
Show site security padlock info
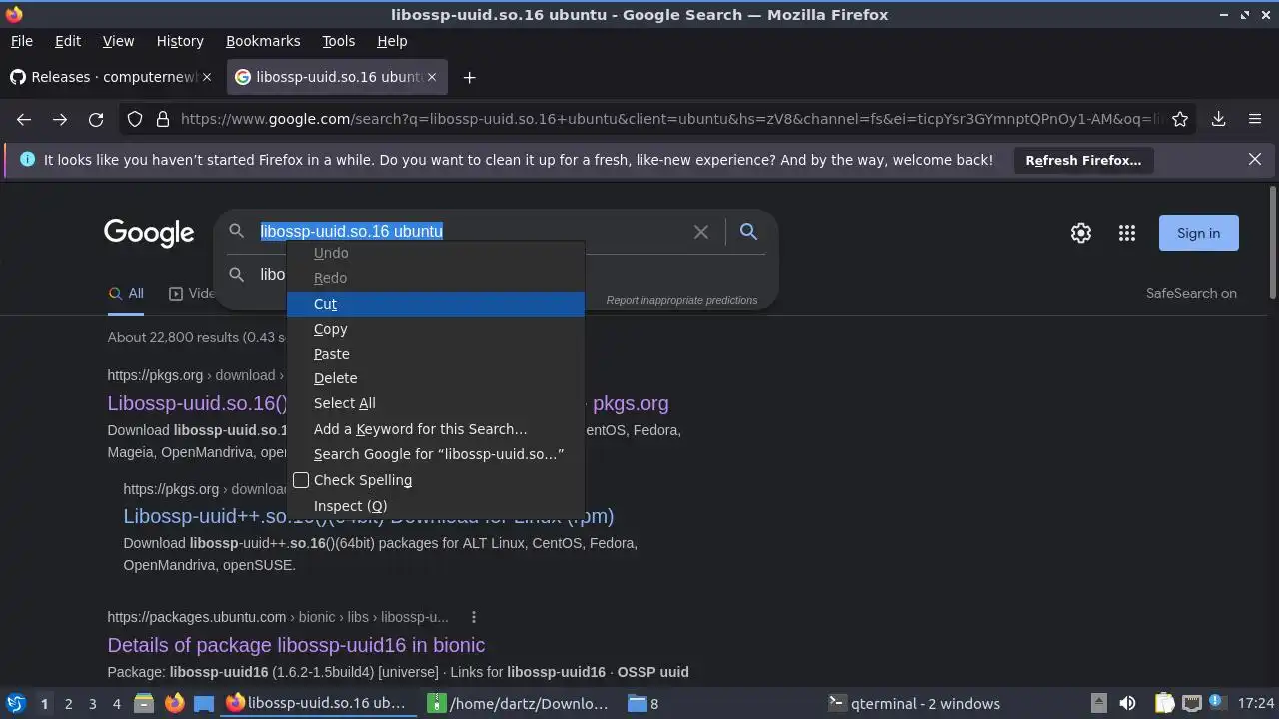click(x=163, y=119)
